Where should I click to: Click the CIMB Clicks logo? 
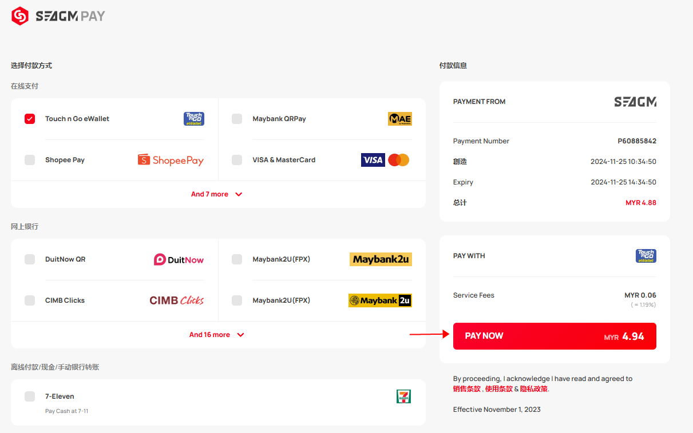pos(177,300)
